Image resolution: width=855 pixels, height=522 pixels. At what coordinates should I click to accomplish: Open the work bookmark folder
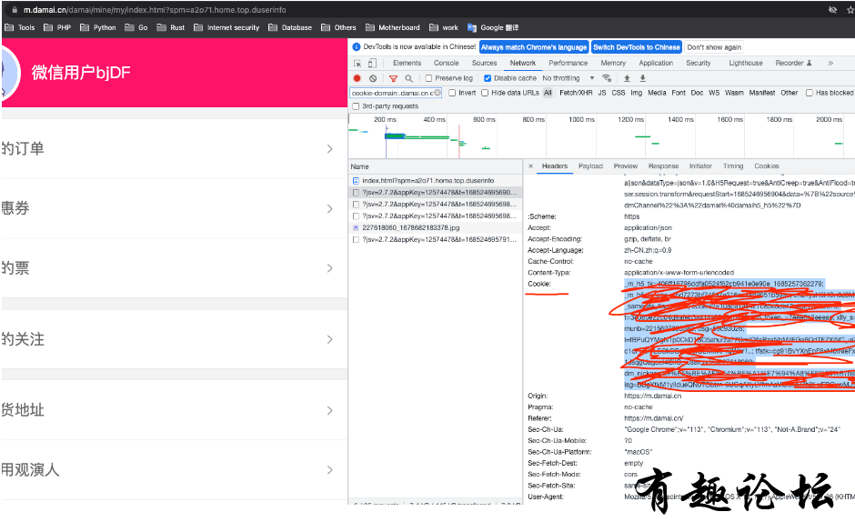click(x=444, y=27)
